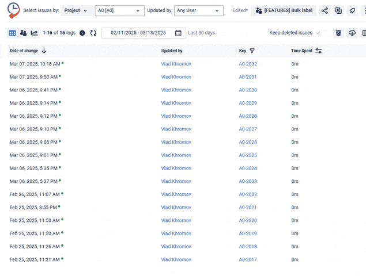Image resolution: width=366 pixels, height=276 pixels.
Task: Click the cloud download export icon
Action: click(x=352, y=33)
